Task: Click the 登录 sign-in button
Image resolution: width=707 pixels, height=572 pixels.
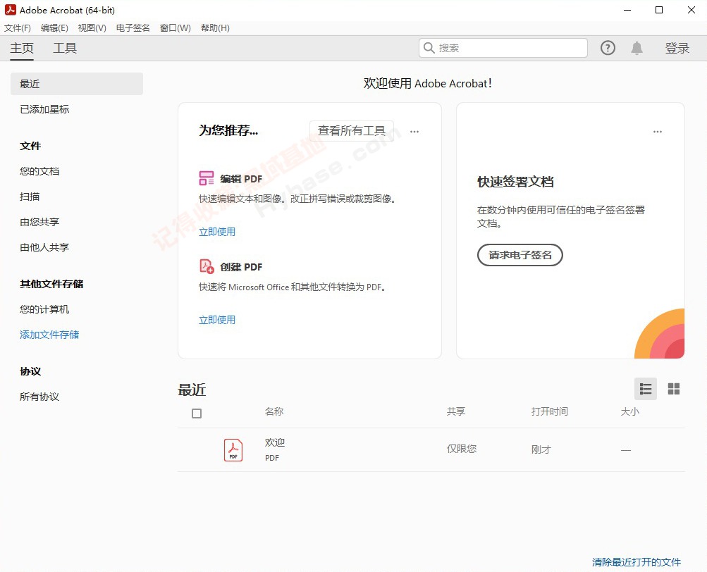Action: pyautogui.click(x=677, y=48)
